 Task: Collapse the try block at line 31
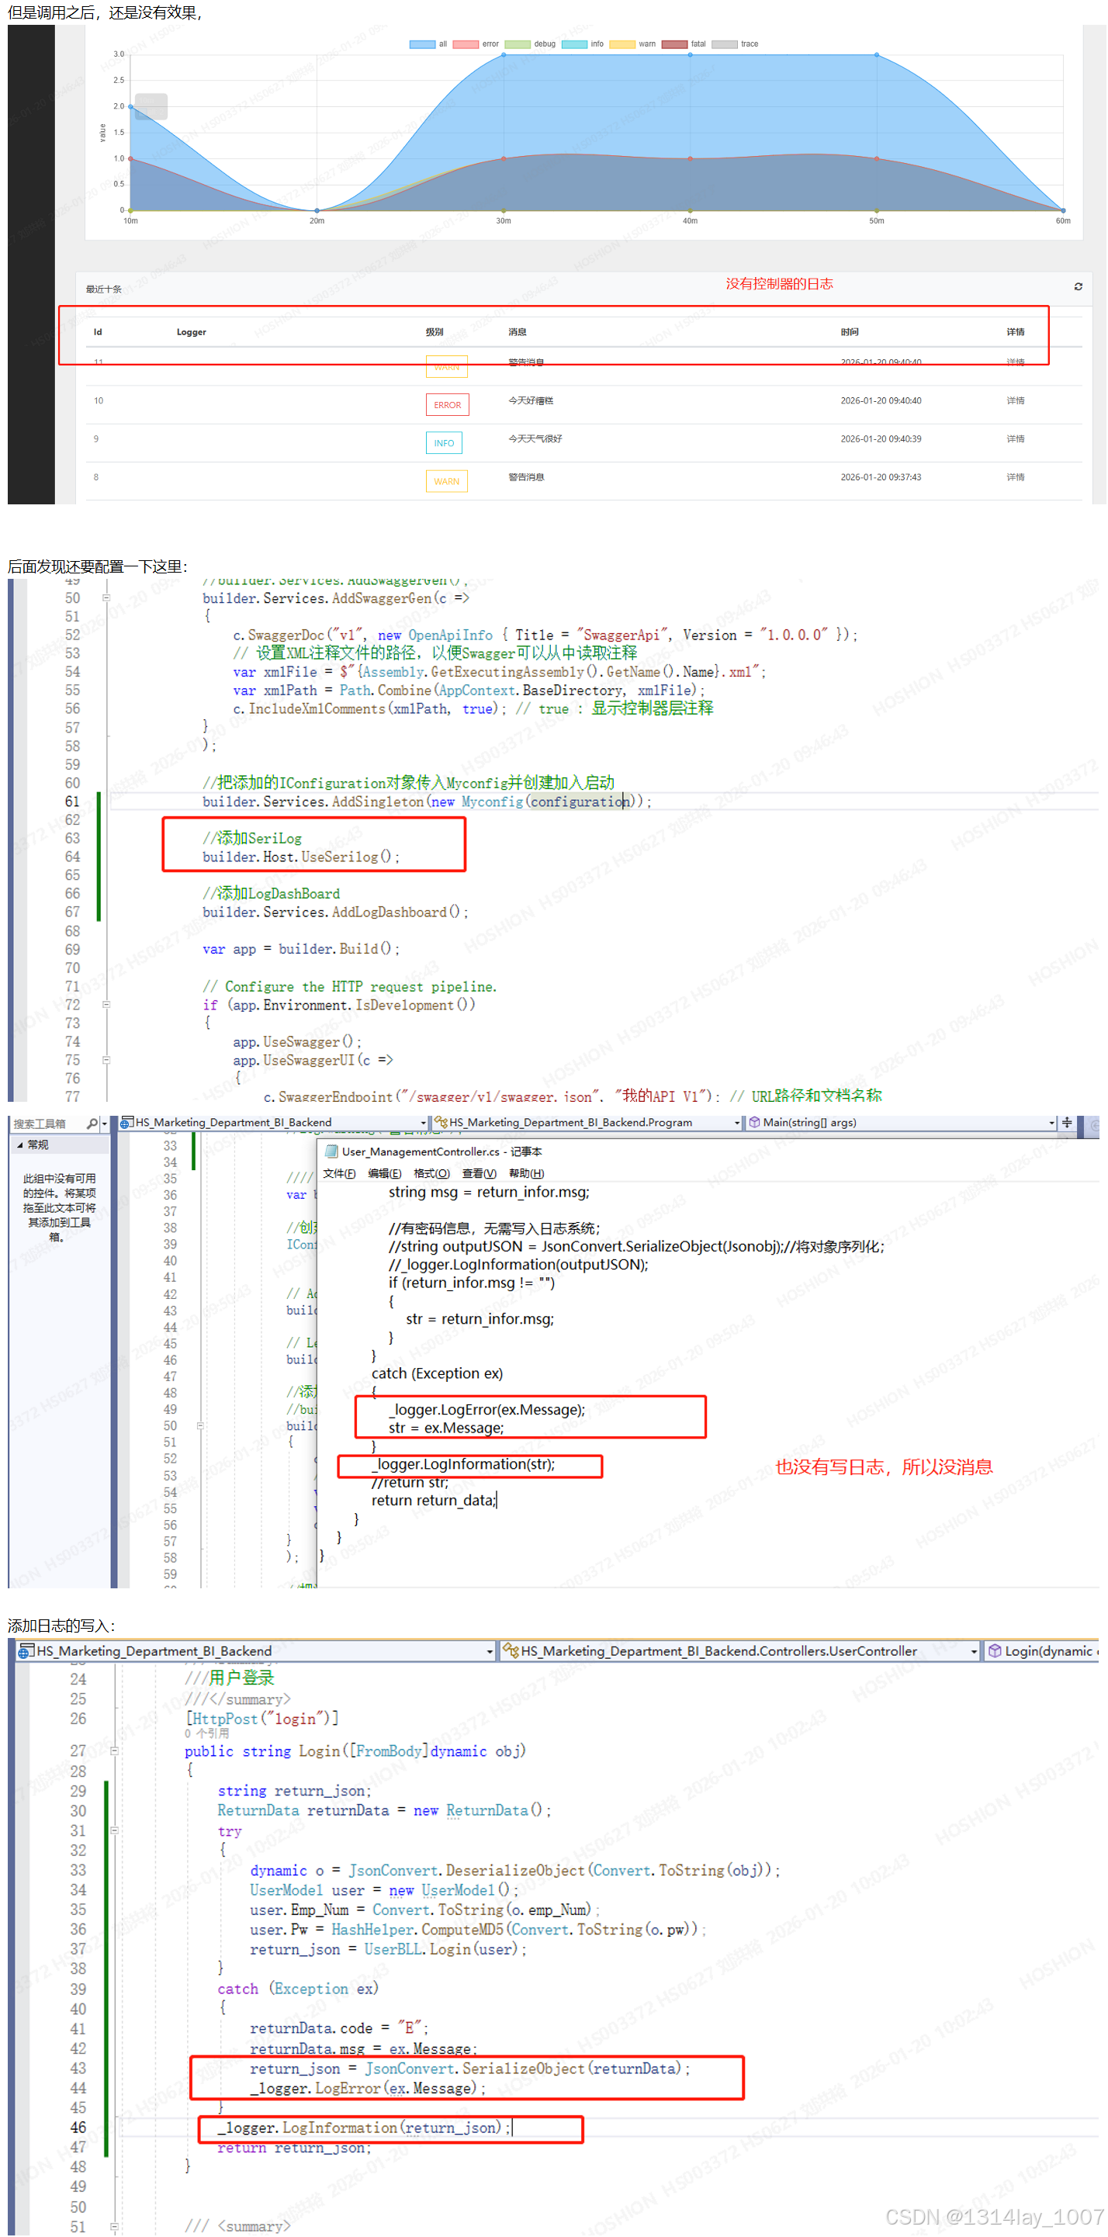[114, 1830]
